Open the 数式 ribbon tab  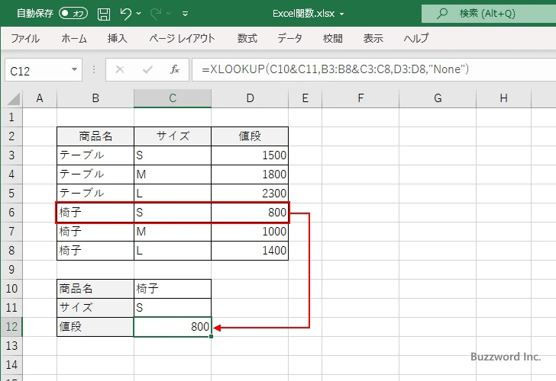tap(247, 38)
